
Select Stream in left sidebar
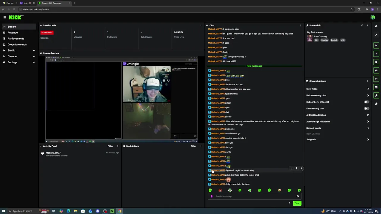[x=19, y=26]
